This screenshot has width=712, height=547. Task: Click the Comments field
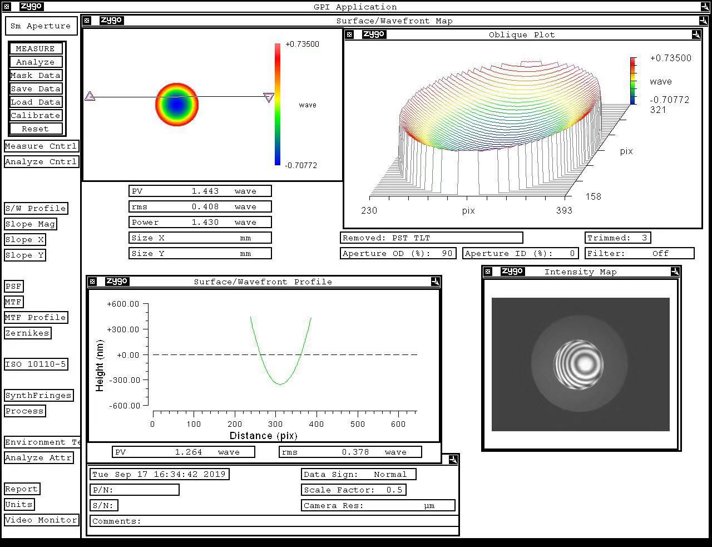pyautogui.click(x=274, y=521)
